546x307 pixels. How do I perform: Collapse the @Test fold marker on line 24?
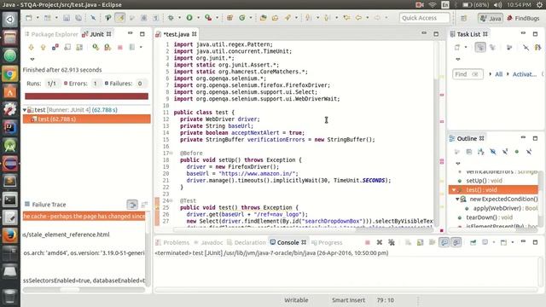171,201
